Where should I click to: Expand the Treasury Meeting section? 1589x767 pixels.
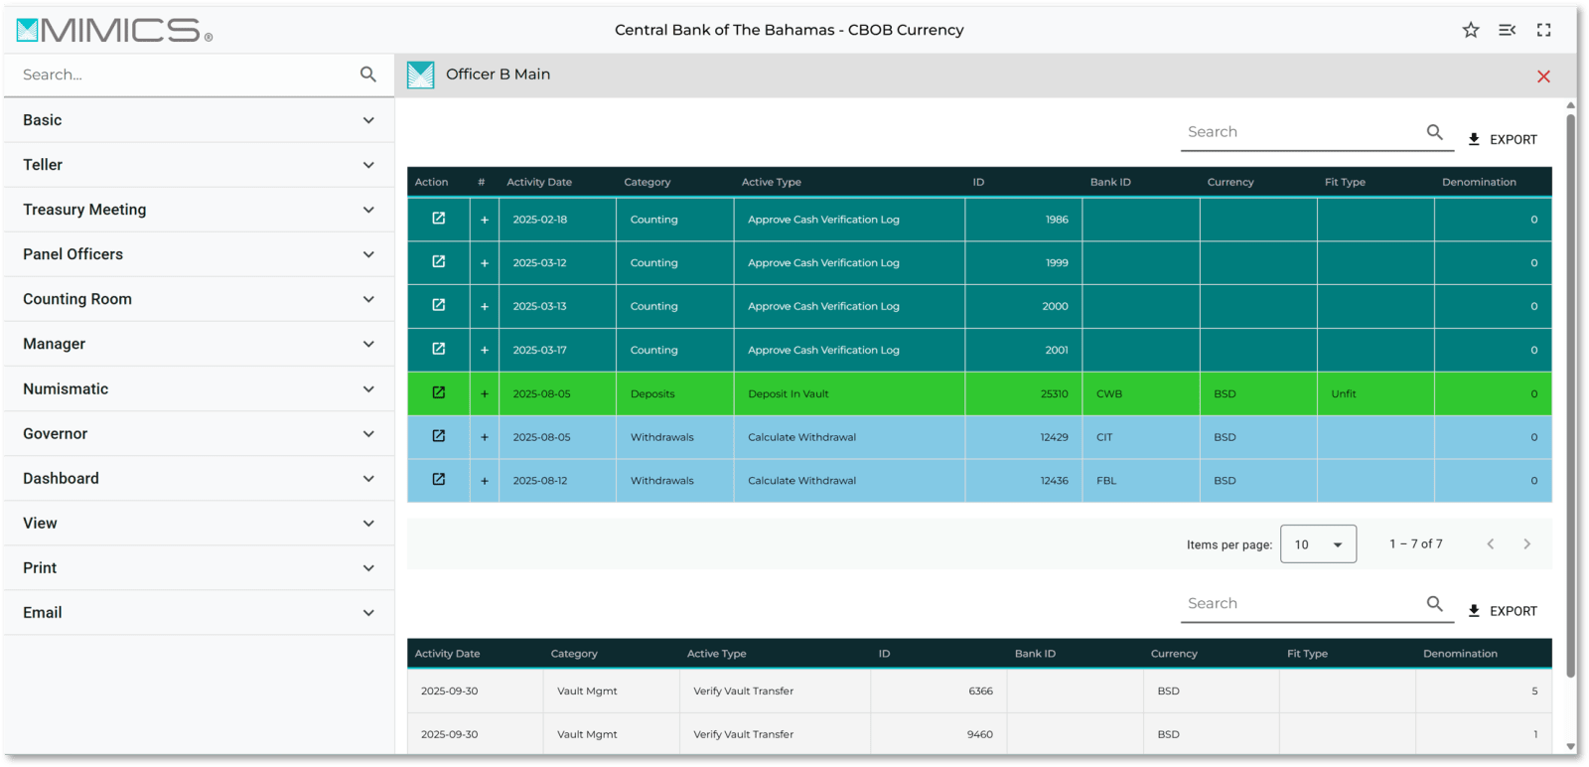click(199, 210)
